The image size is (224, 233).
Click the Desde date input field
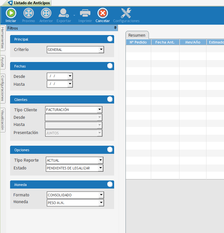click(x=57, y=76)
